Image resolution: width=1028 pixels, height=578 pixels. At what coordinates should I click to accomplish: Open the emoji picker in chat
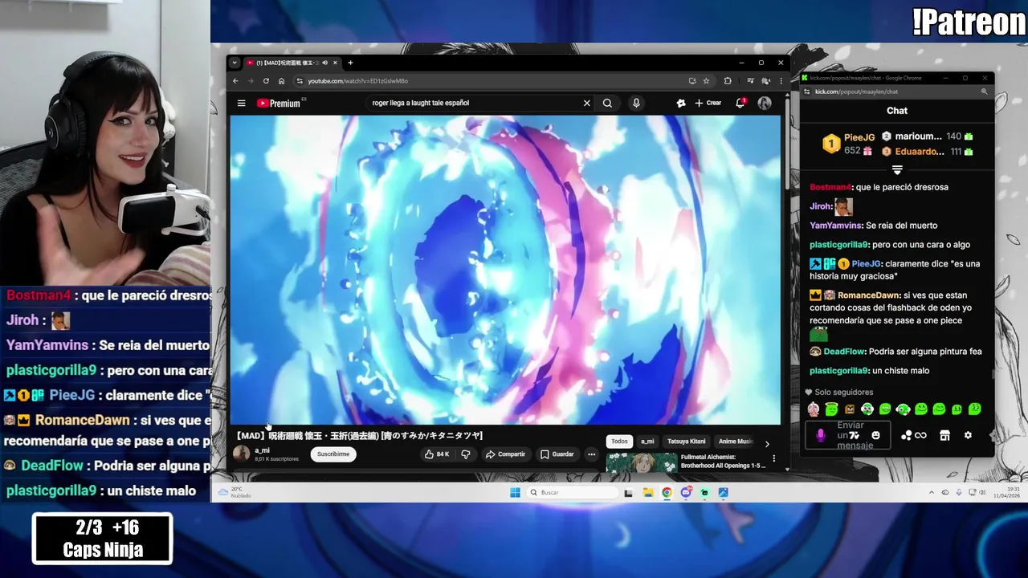click(x=875, y=435)
